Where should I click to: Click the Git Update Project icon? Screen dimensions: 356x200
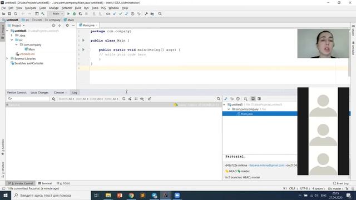tap(115, 14)
